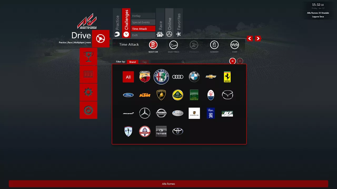This screenshot has height=189, width=337.
Task: Go to the Online tab
Action: (x=169, y=23)
